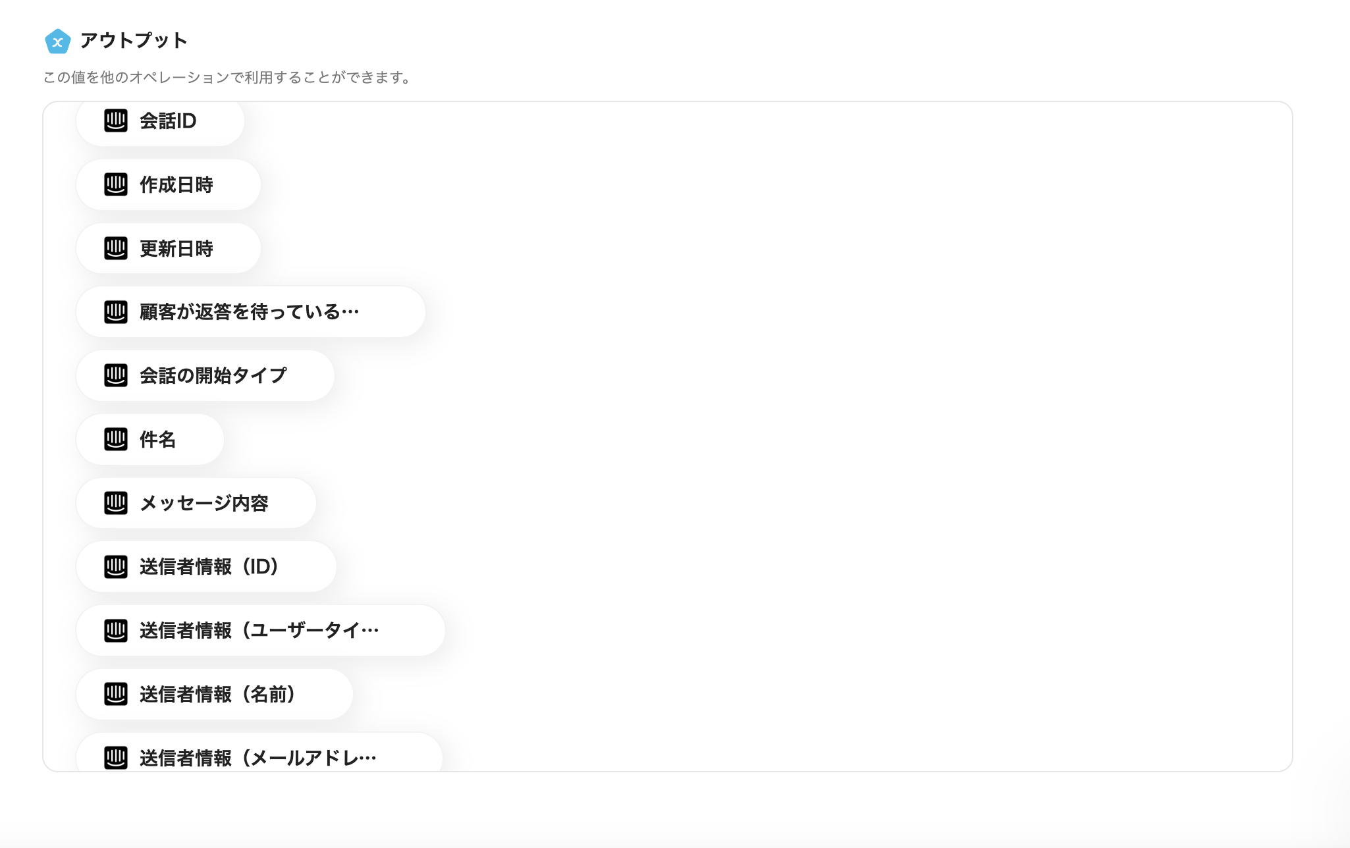Viewport: 1350px width, 848px height.
Task: Select the truncated 顧客が返答を待っている output variable
Action: coord(250,312)
